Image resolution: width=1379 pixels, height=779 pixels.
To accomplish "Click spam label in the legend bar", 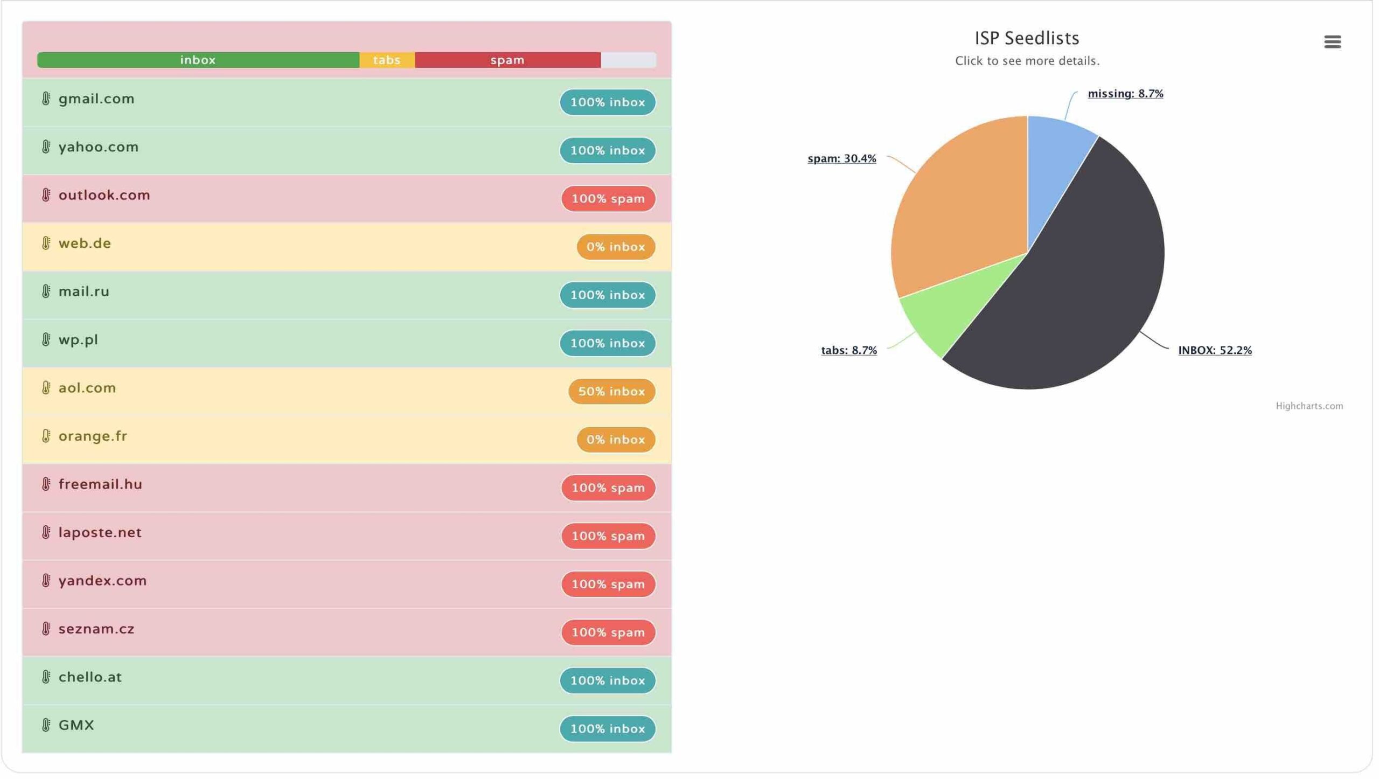I will pyautogui.click(x=507, y=60).
